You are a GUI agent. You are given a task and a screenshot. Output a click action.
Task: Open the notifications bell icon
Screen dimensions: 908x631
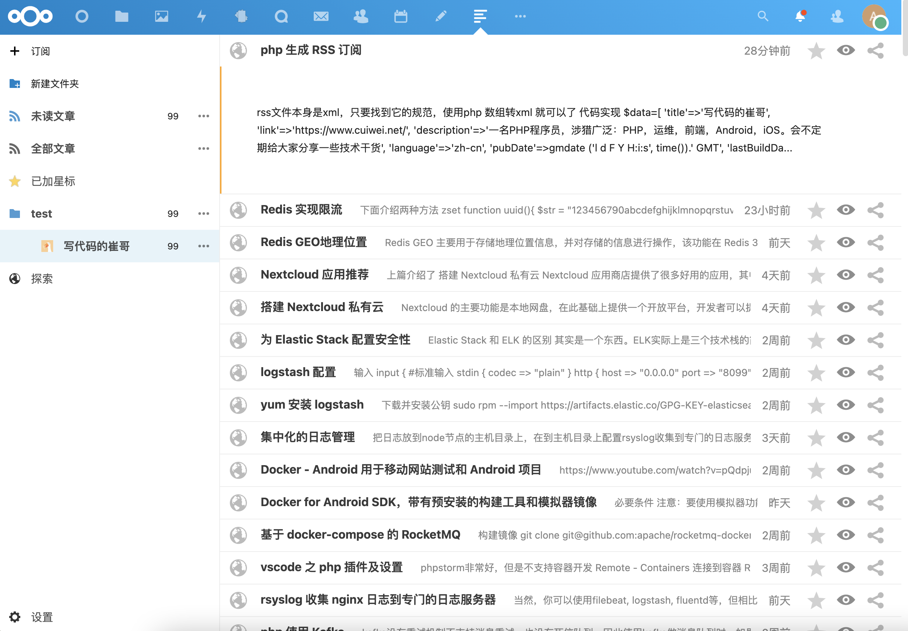coord(800,16)
